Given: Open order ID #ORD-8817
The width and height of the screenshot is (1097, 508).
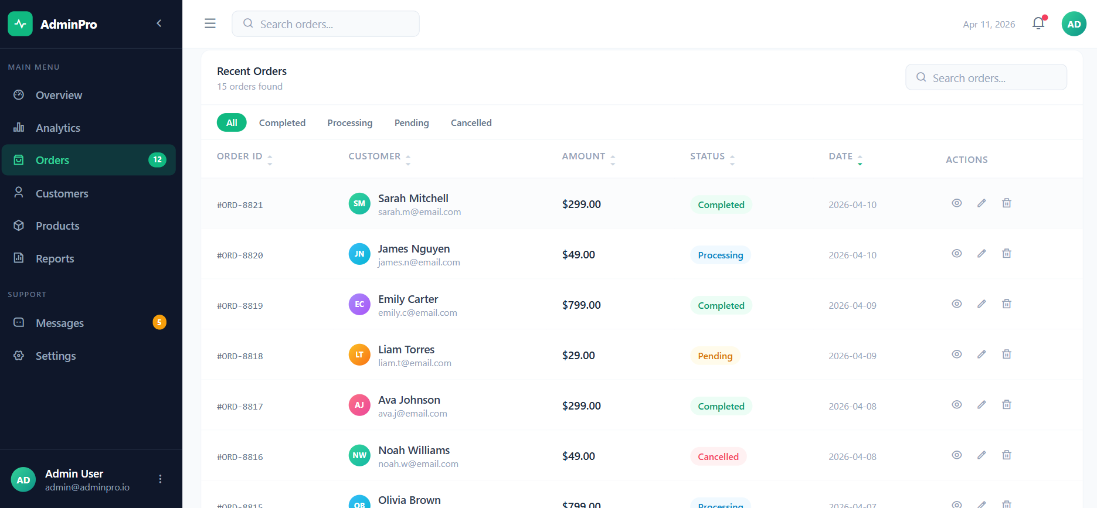Looking at the screenshot, I should pos(240,407).
